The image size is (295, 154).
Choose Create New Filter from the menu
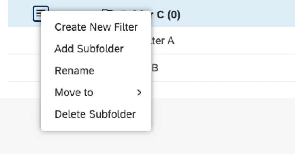[96, 27]
